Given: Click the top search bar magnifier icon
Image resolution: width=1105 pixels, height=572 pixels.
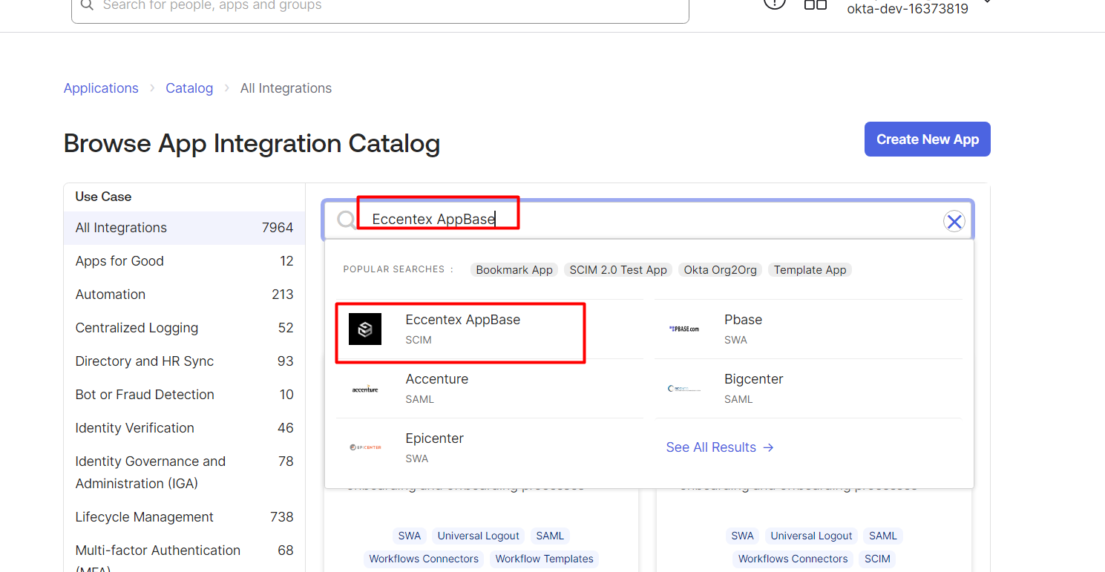Looking at the screenshot, I should tap(88, 5).
